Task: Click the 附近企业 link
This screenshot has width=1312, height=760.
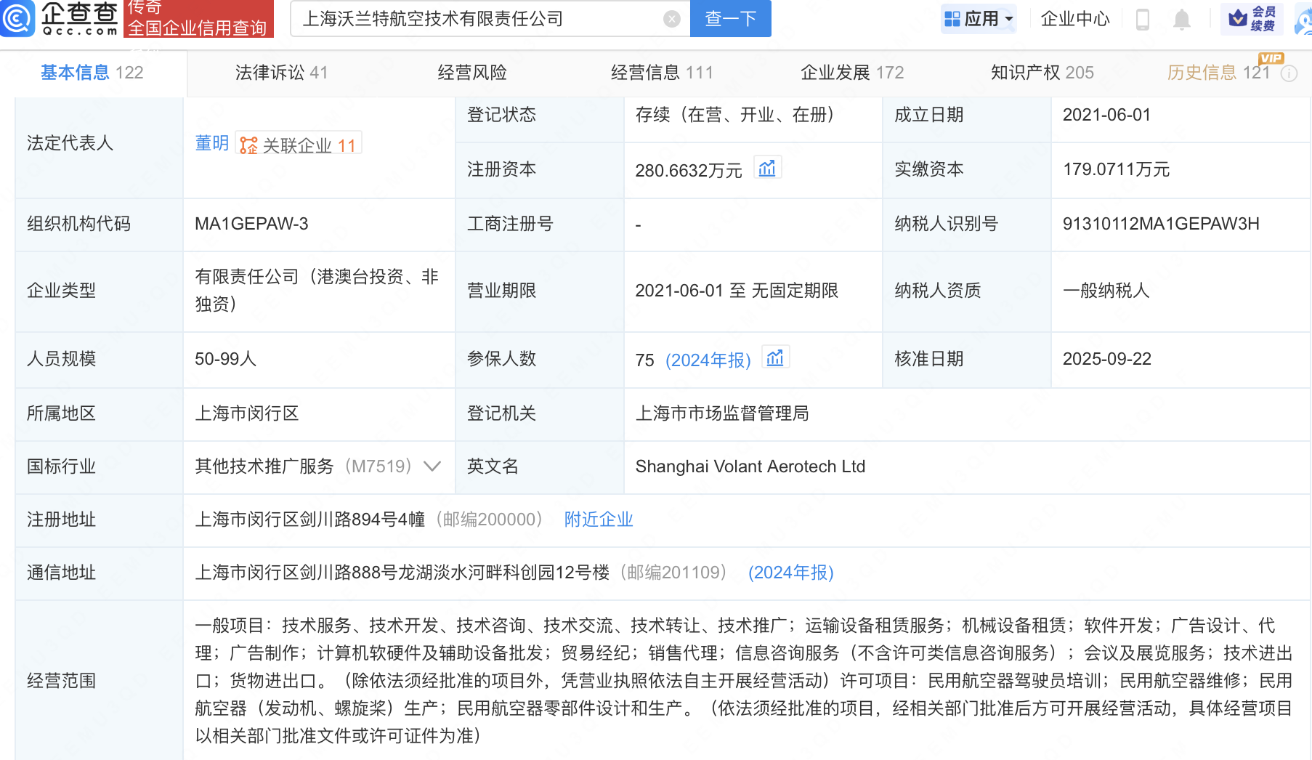Action: pos(599,520)
